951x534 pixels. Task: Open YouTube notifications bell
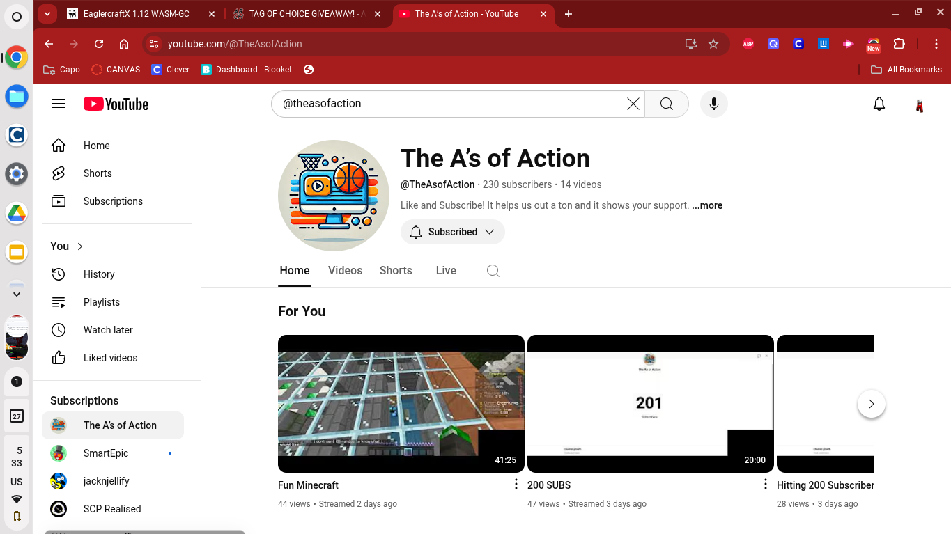click(x=879, y=104)
